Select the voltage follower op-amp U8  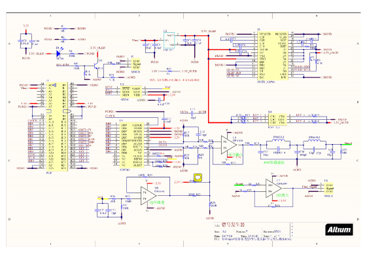149,196
